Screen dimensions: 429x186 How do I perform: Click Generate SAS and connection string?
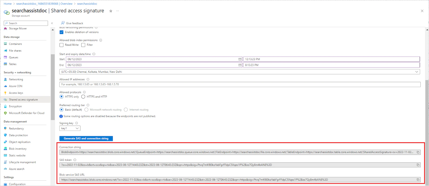[86, 138]
